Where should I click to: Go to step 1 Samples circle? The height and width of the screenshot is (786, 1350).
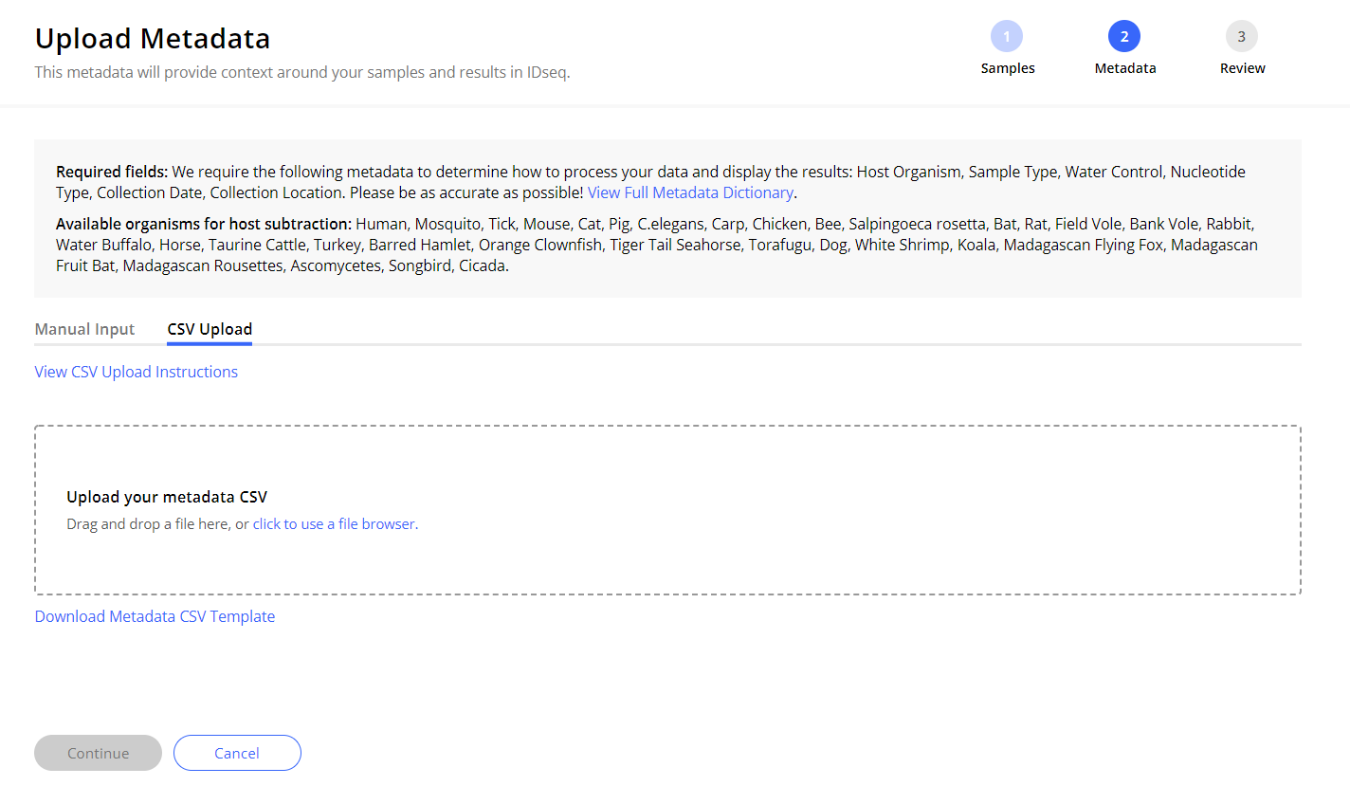1007,37
